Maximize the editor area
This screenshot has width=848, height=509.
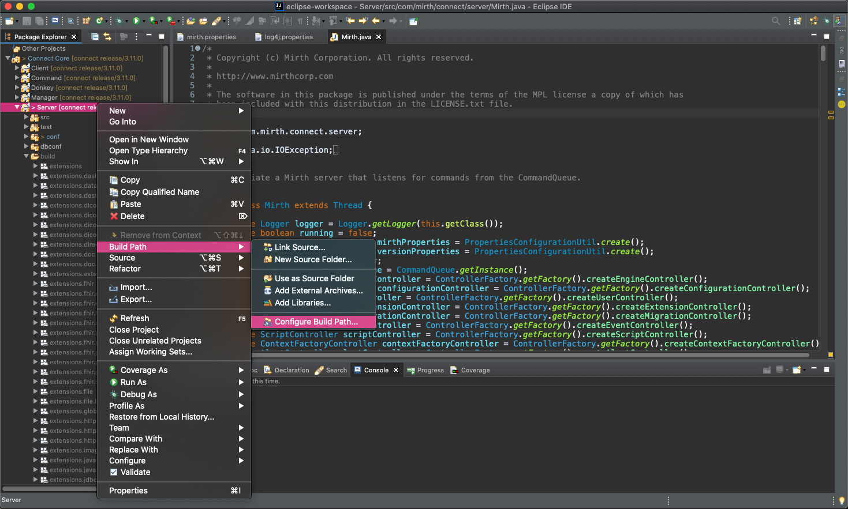pos(826,36)
